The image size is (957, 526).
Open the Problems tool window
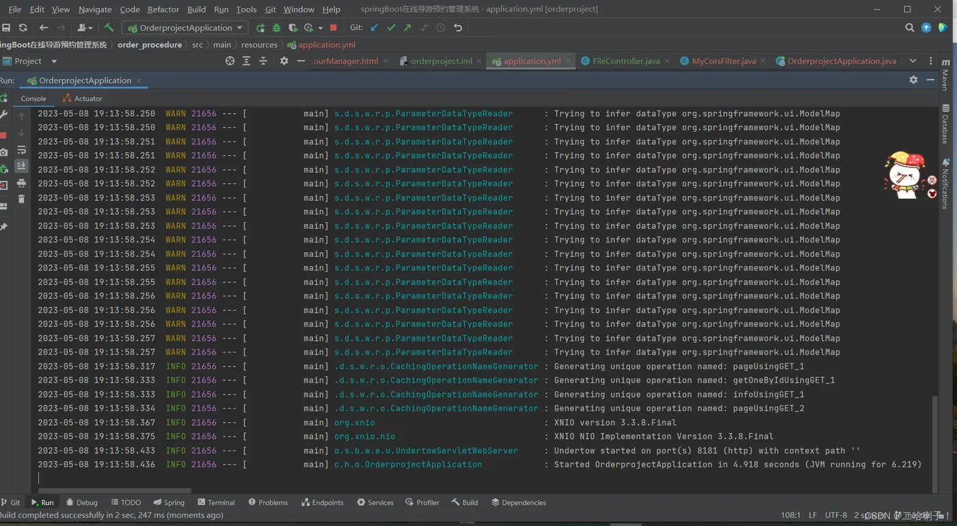(x=268, y=502)
